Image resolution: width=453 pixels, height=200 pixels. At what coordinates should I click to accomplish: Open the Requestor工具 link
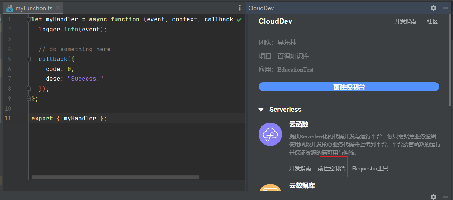pyautogui.click(x=370, y=169)
